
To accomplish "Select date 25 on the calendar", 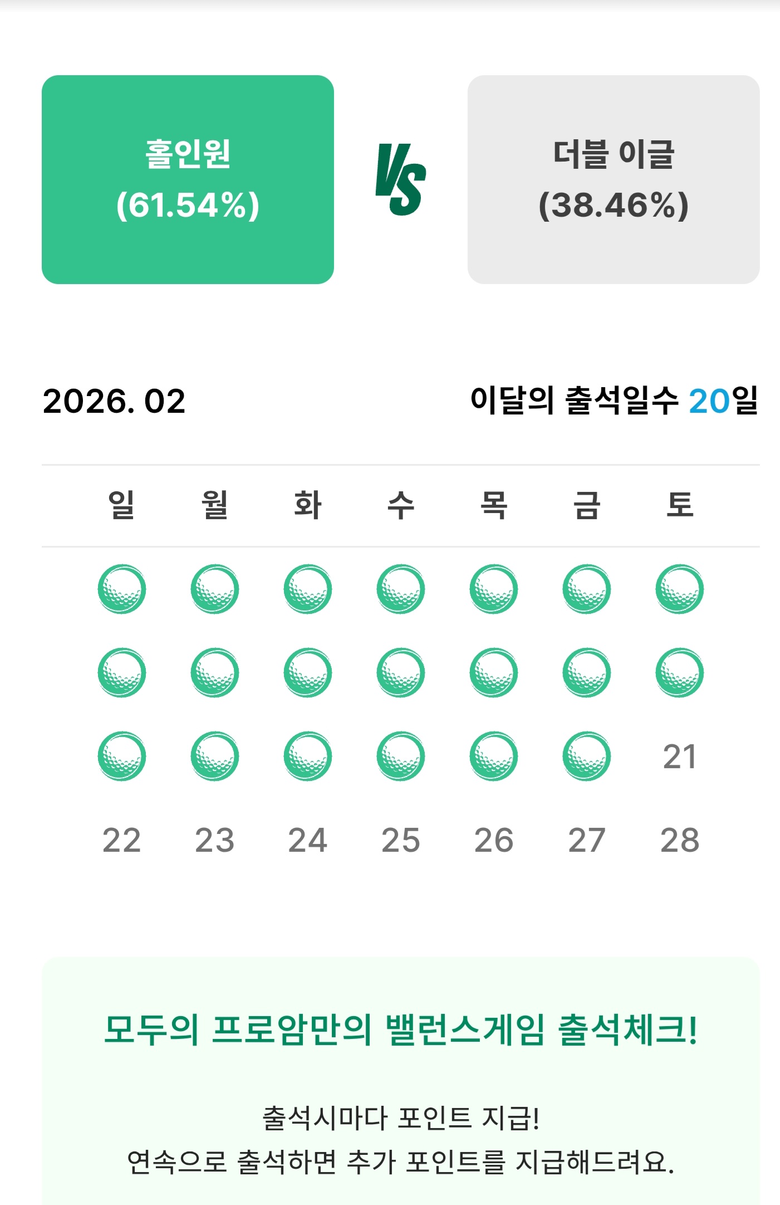I will coord(401,840).
